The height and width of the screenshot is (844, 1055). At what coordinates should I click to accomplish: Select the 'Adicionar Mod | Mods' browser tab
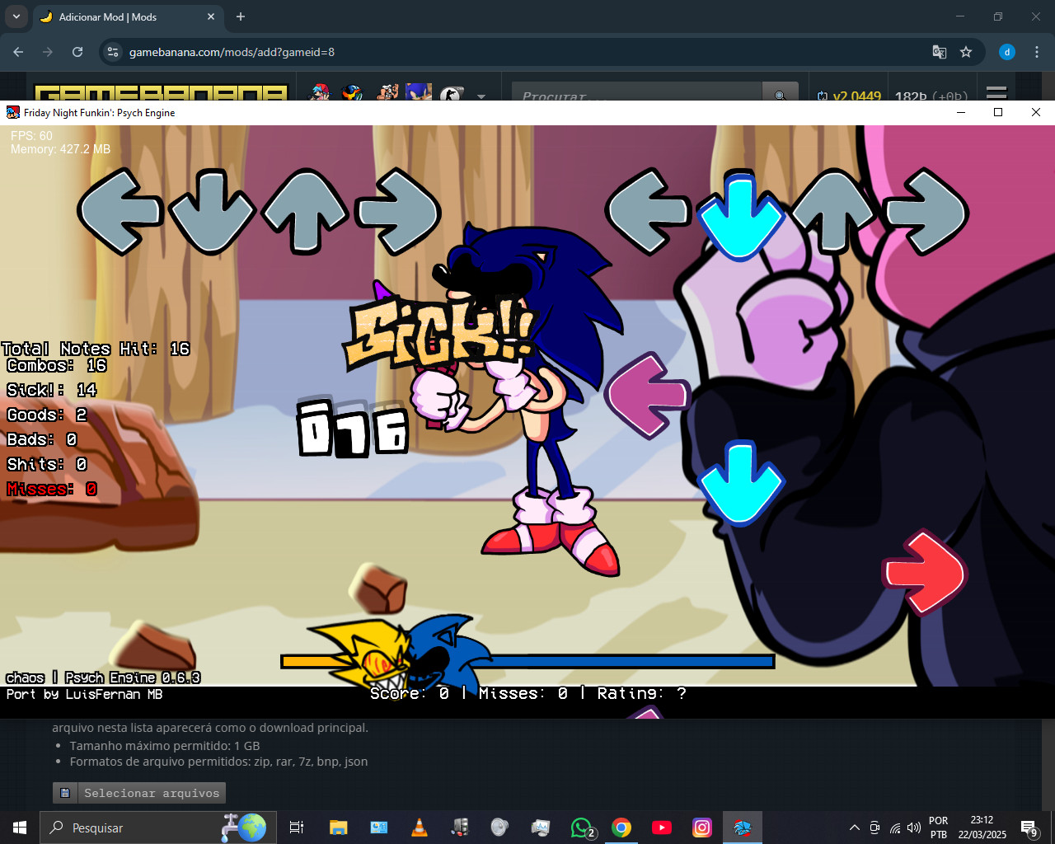[124, 16]
